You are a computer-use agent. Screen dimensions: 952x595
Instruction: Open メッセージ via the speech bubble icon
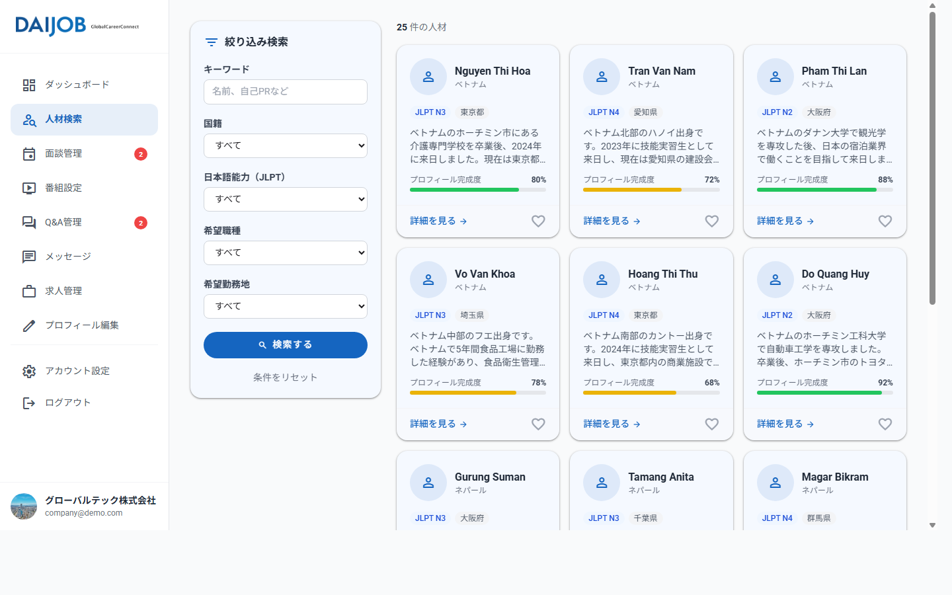click(29, 257)
